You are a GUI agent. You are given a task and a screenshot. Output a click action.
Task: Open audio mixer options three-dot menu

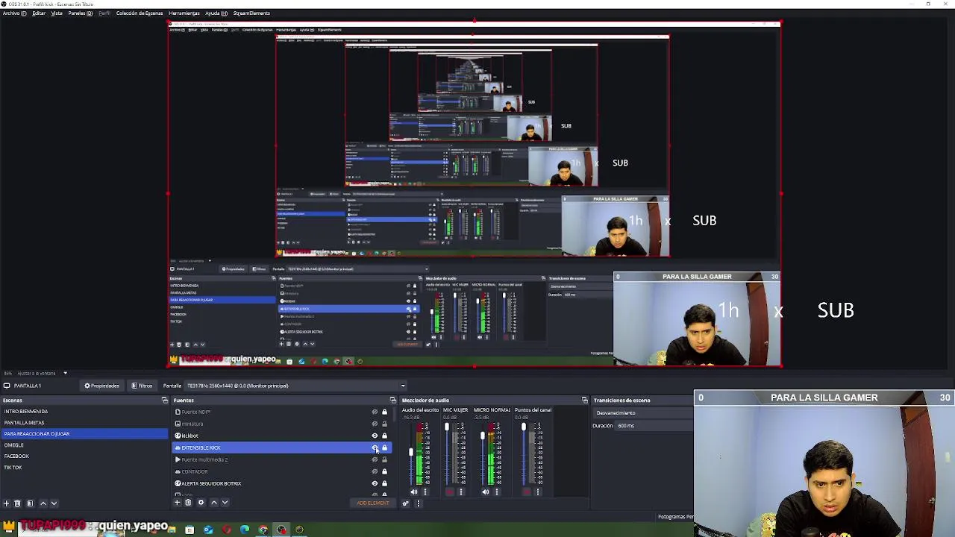pos(418,503)
